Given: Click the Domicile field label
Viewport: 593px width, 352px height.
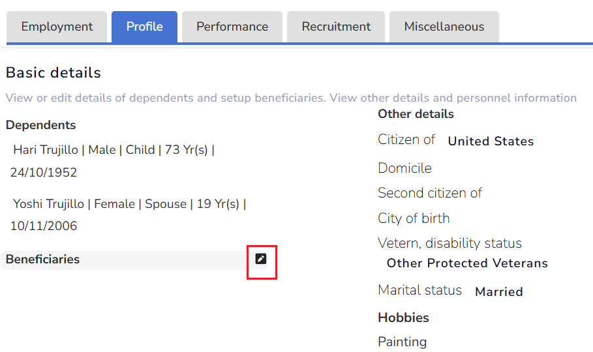Looking at the screenshot, I should pyautogui.click(x=404, y=168).
